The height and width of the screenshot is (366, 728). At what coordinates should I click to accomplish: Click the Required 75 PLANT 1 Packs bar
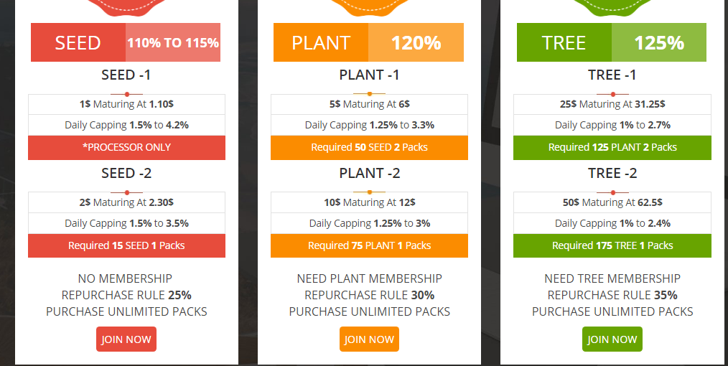point(370,245)
